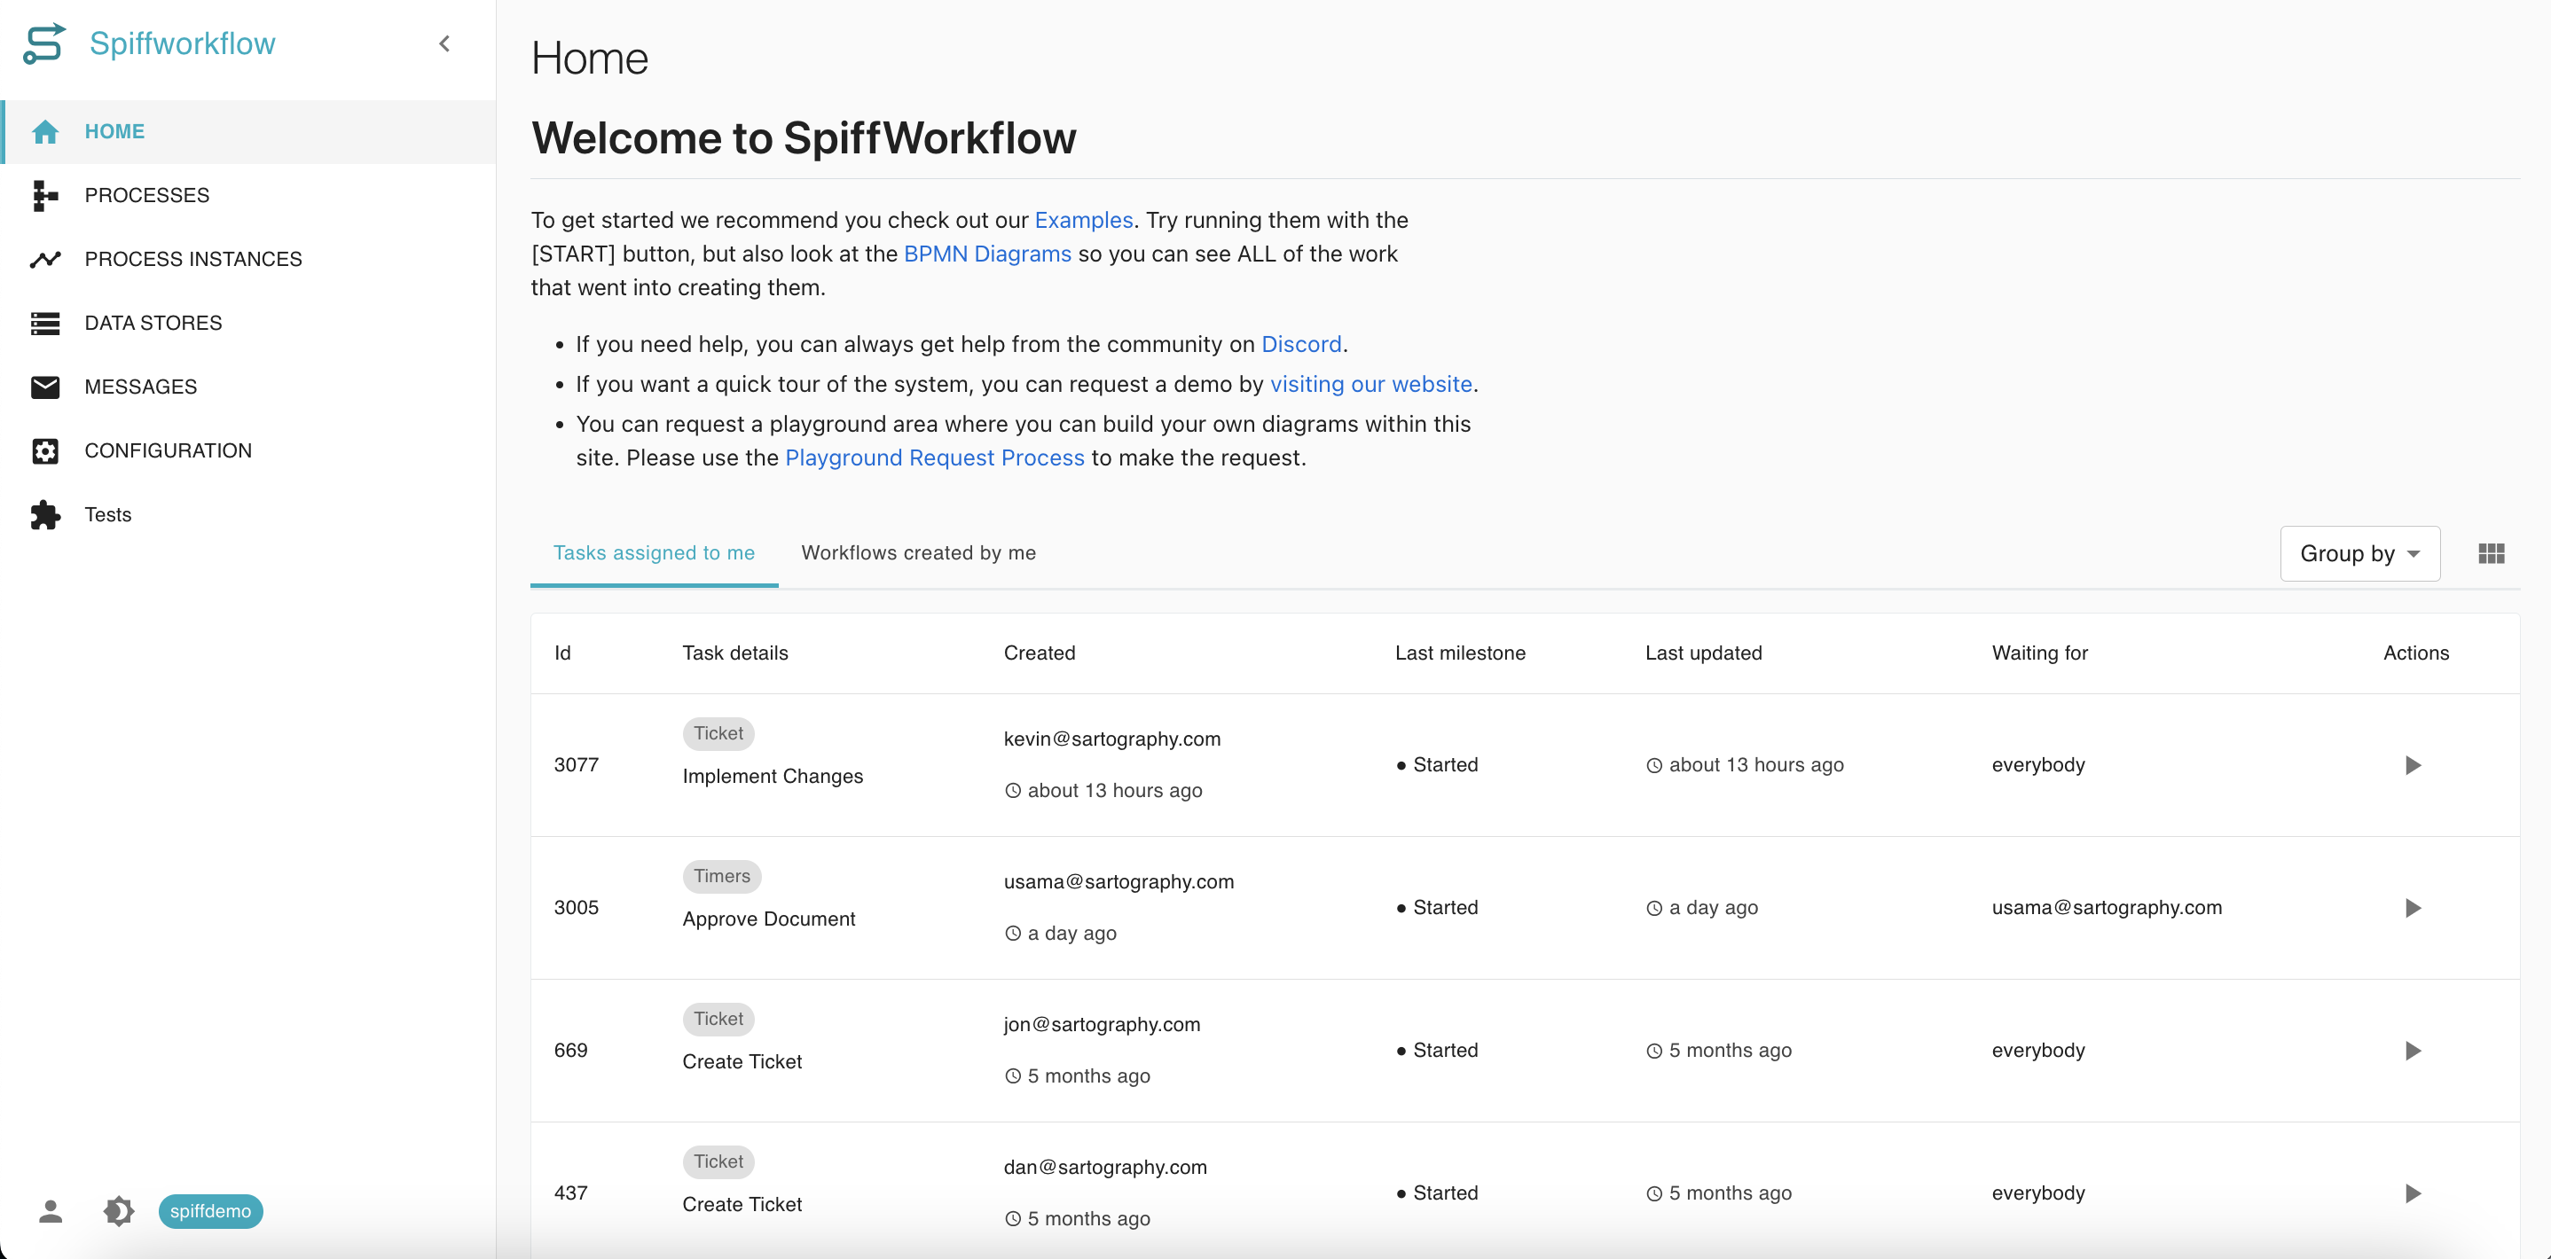Click jon@sartography.com creator email
This screenshot has height=1259, width=2551.
(x=1103, y=1024)
